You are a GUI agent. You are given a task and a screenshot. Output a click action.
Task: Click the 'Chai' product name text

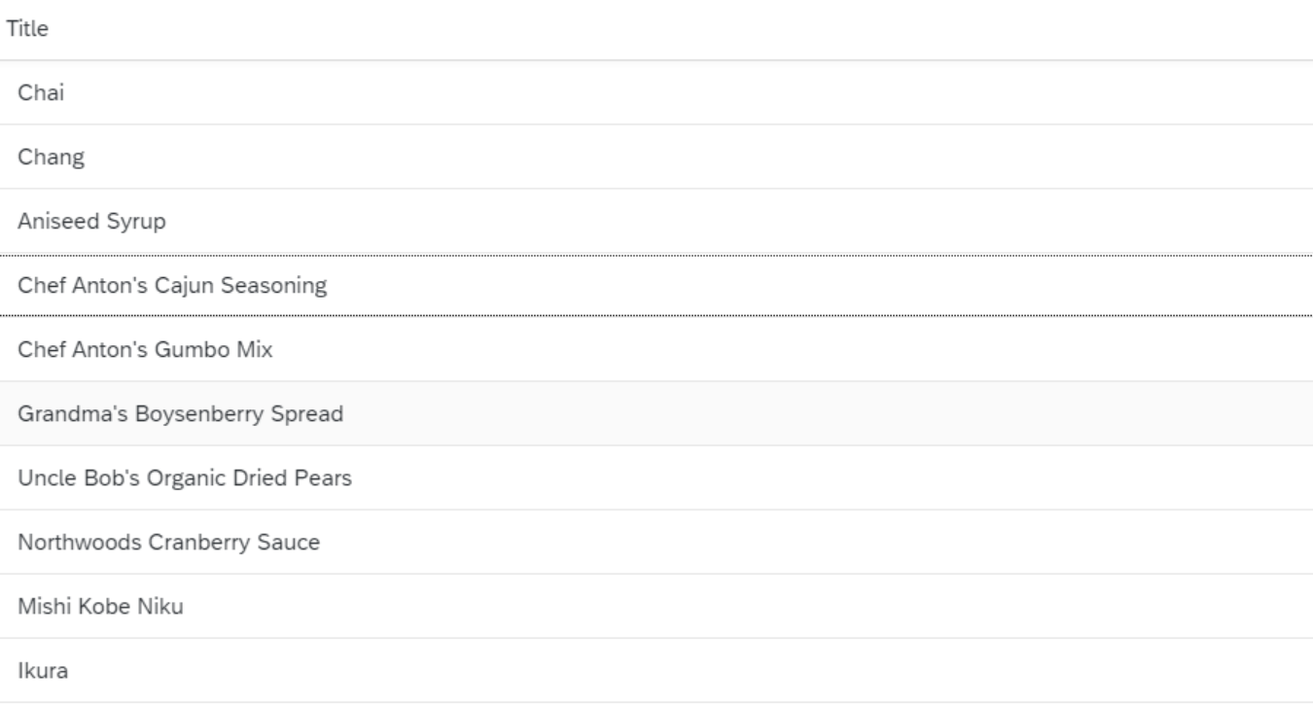tap(41, 93)
